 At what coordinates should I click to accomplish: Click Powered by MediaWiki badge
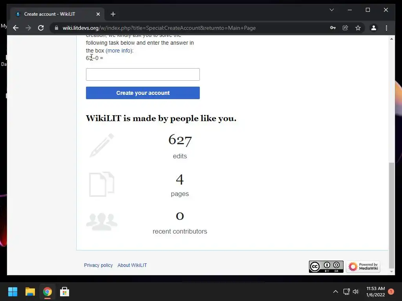point(363,267)
